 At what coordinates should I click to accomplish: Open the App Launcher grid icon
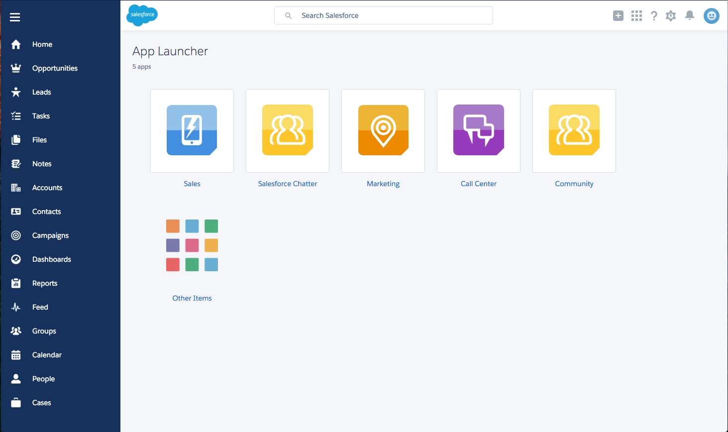[x=636, y=16]
